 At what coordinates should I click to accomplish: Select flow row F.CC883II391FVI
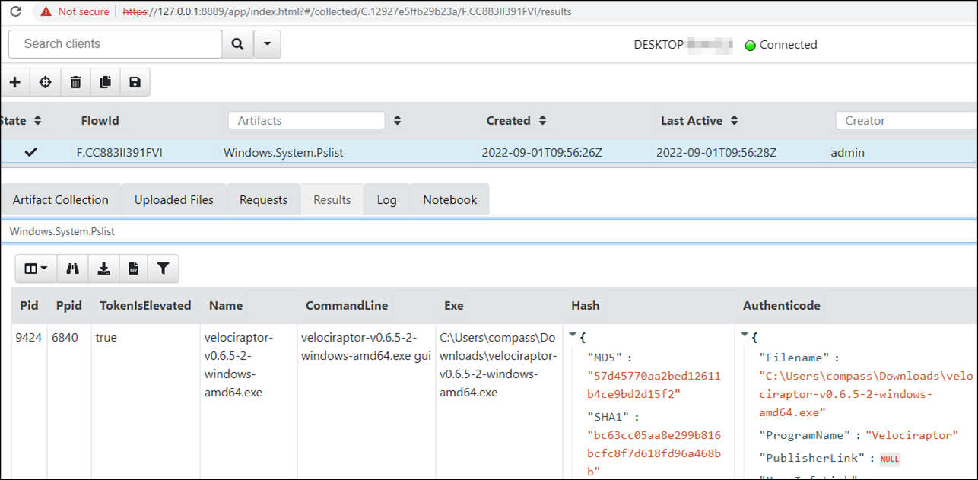[x=489, y=153]
